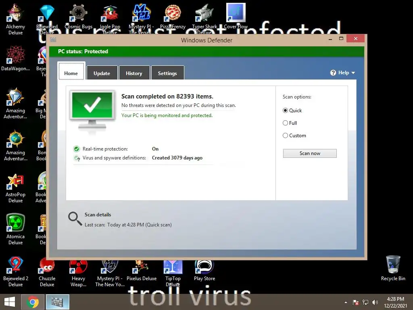Open Mystery PI The Vegas shortcut
The image size is (413, 310).
tap(141, 19)
